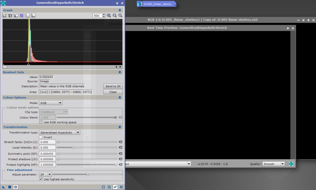Viewport: 316px width, 190px height.
Task: Click the zoom out magnifier on graph
Action: tap(114, 15)
